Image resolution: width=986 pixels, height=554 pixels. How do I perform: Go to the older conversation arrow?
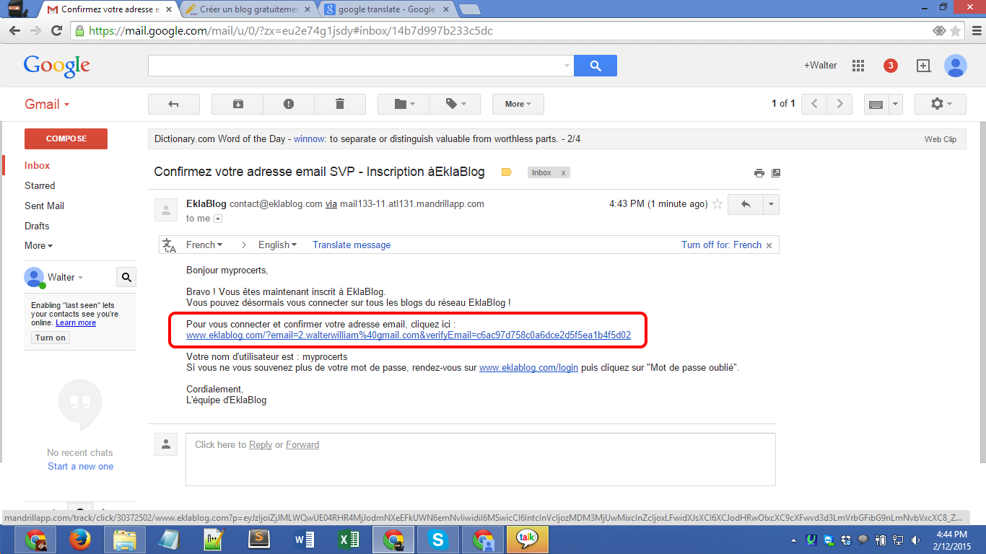[x=839, y=104]
